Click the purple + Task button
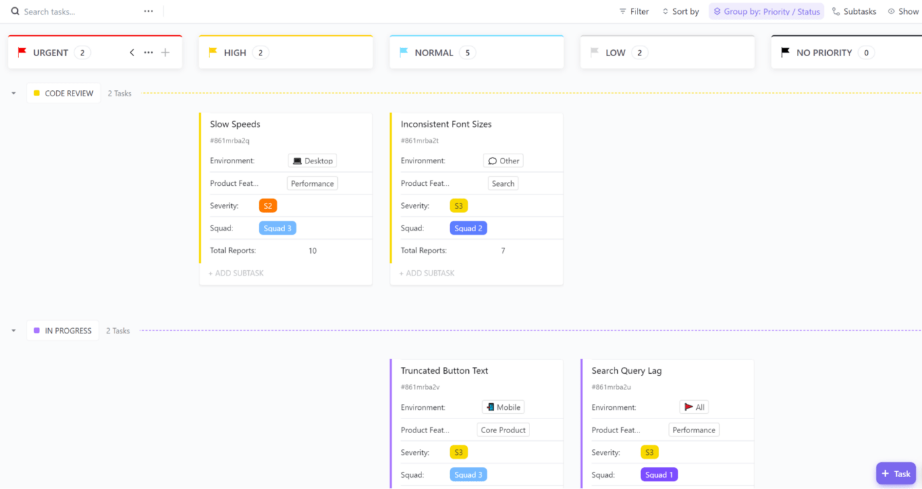 (896, 473)
